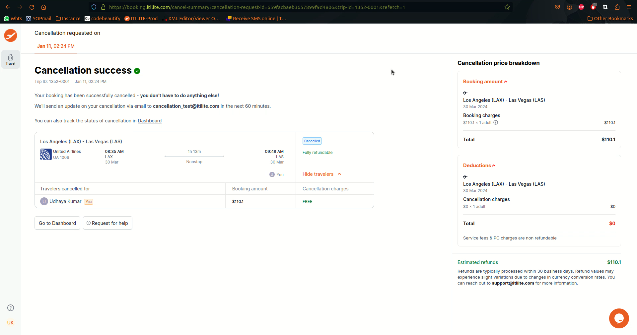The height and width of the screenshot is (335, 637).
Task: Click the ITILITE logo in the sidebar
Action: coord(11,35)
